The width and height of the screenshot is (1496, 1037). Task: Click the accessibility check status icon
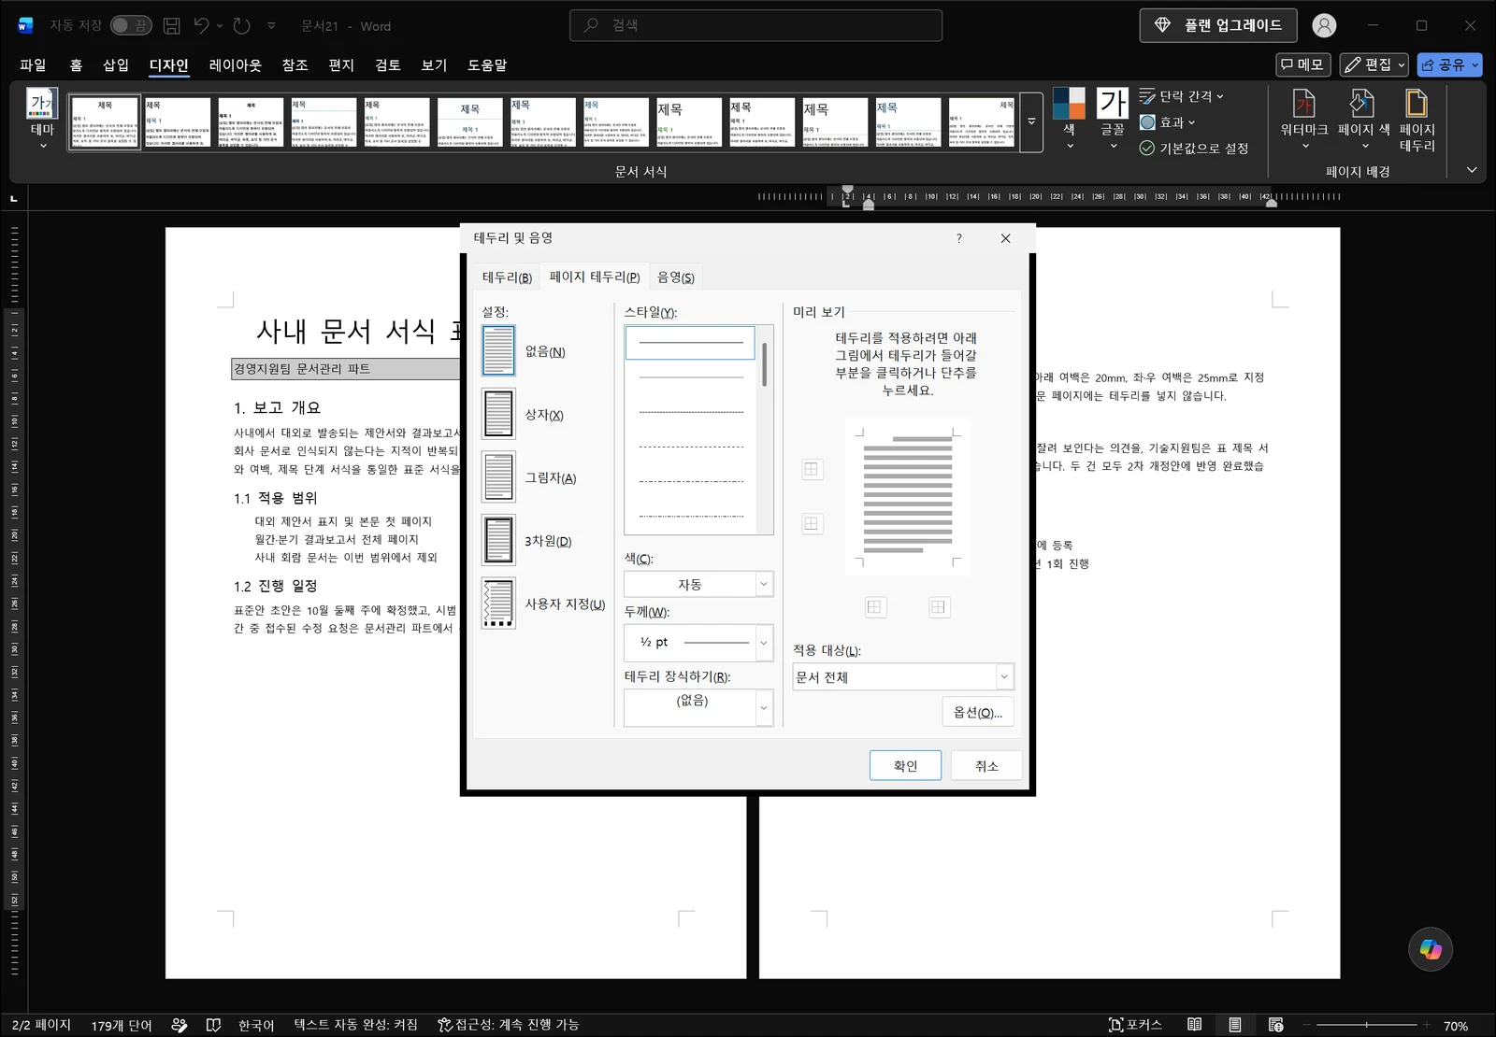445,1025
